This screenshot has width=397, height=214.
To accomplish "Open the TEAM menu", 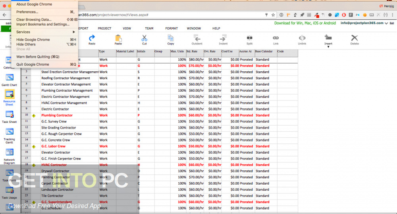I will (x=149, y=28).
